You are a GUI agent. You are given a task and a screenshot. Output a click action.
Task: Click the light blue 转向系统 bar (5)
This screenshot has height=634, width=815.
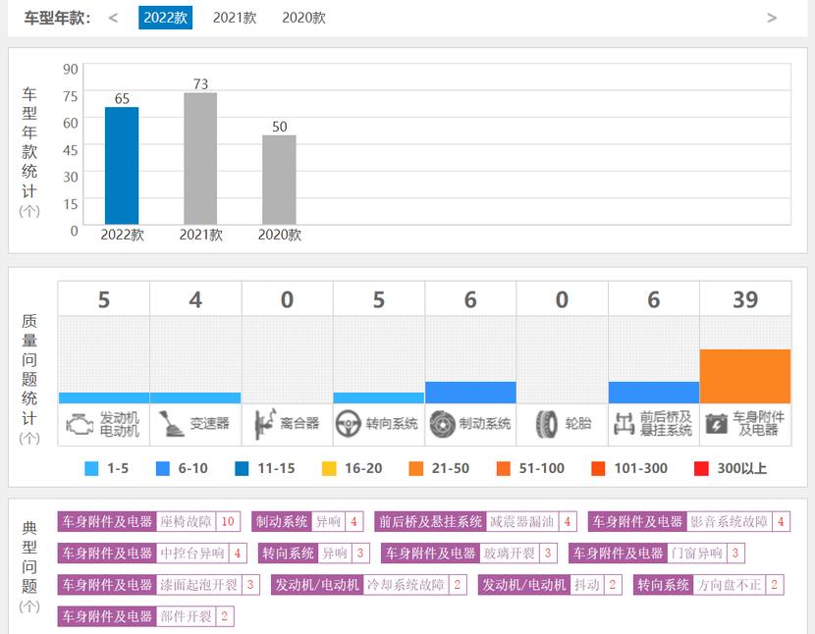tap(379, 398)
